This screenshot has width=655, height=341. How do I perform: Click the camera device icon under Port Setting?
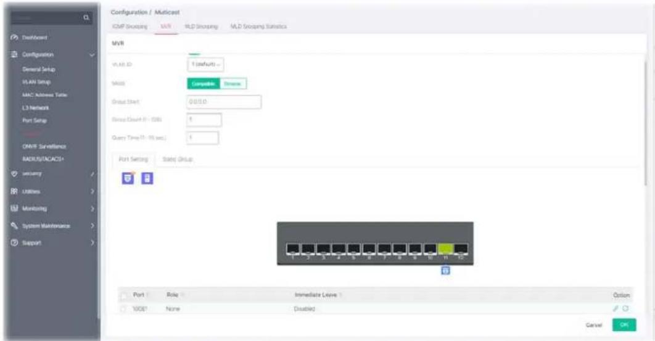pyautogui.click(x=128, y=178)
